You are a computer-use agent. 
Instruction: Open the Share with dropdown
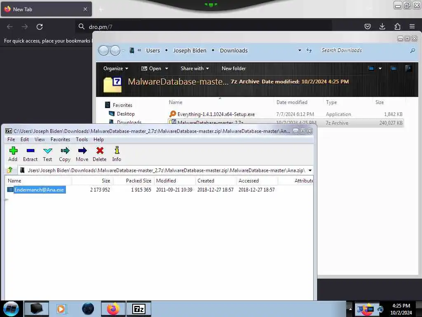195,69
